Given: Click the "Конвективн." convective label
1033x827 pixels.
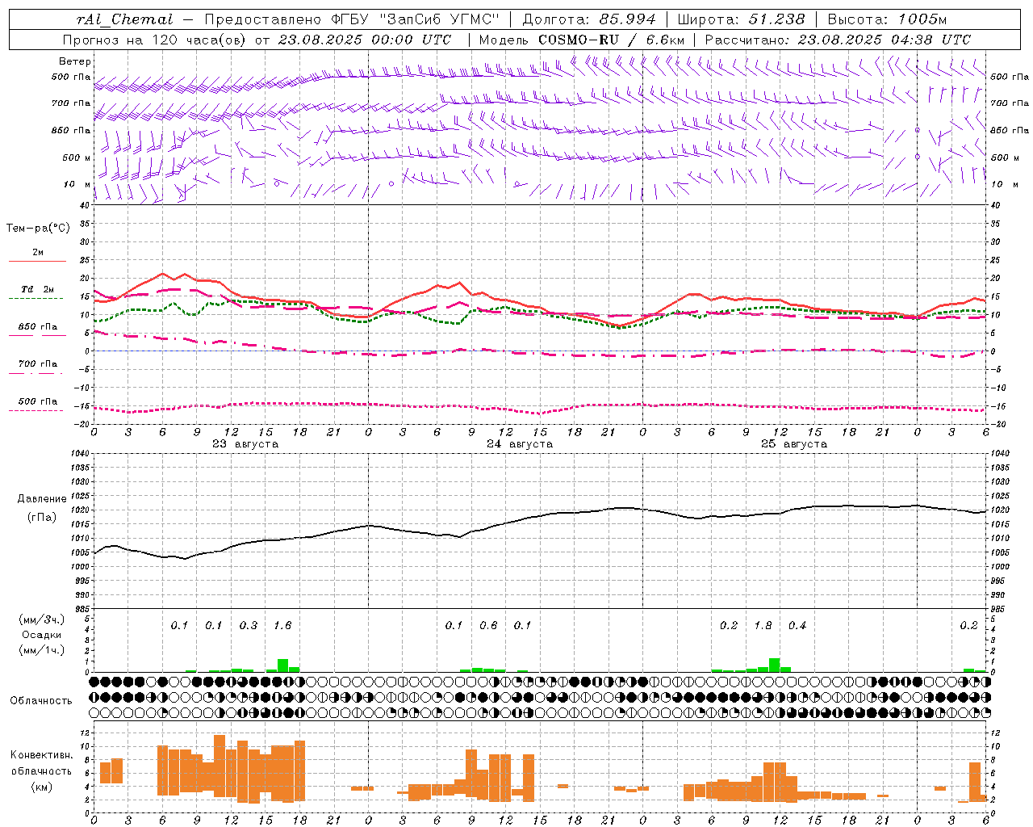Looking at the screenshot, I should click(x=42, y=755).
